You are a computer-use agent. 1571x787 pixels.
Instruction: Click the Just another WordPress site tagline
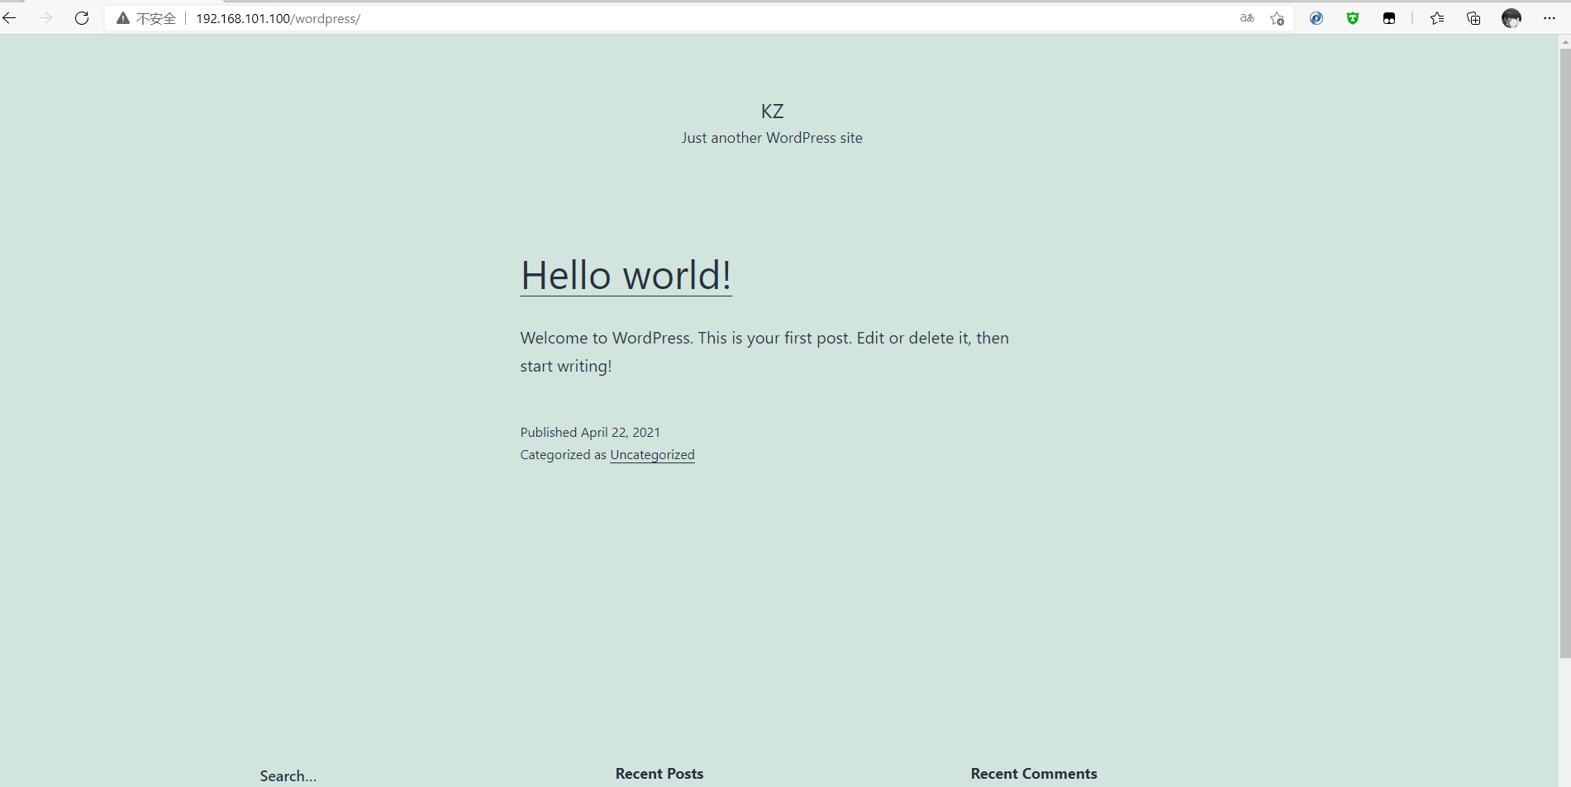772,138
